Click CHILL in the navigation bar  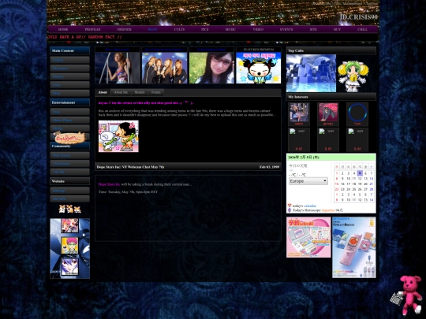tap(362, 29)
